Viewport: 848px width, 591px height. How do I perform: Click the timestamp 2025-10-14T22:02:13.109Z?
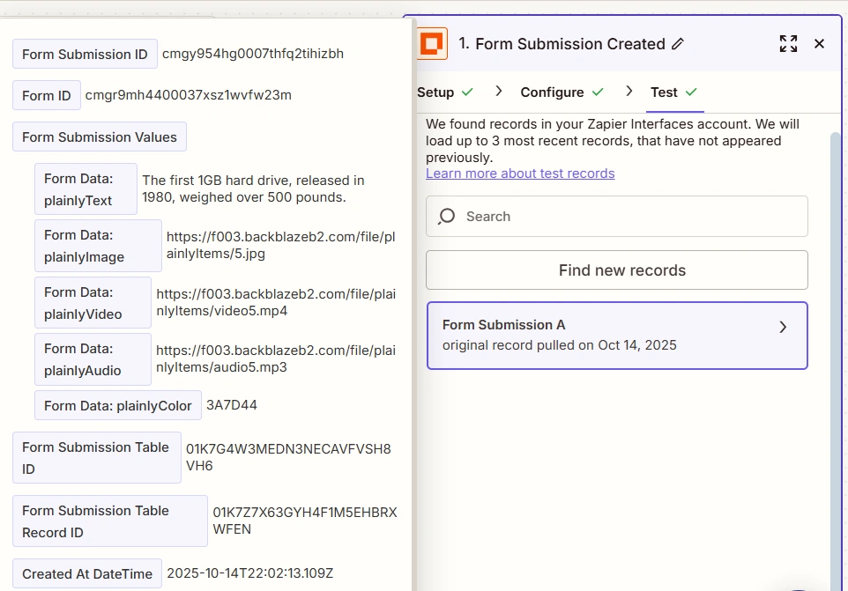point(250,573)
